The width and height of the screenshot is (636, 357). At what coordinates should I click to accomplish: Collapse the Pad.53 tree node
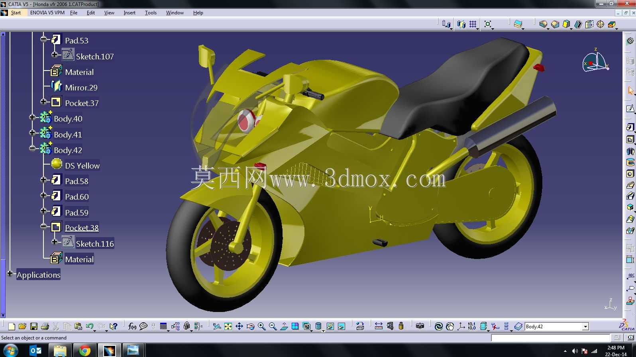pos(43,39)
